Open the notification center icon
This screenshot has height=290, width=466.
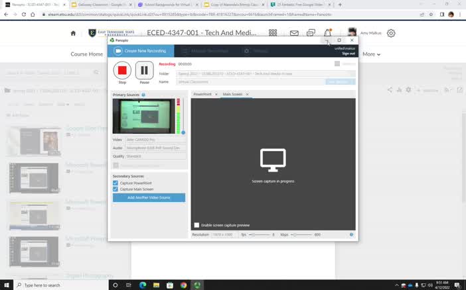pyautogui.click(x=457, y=285)
